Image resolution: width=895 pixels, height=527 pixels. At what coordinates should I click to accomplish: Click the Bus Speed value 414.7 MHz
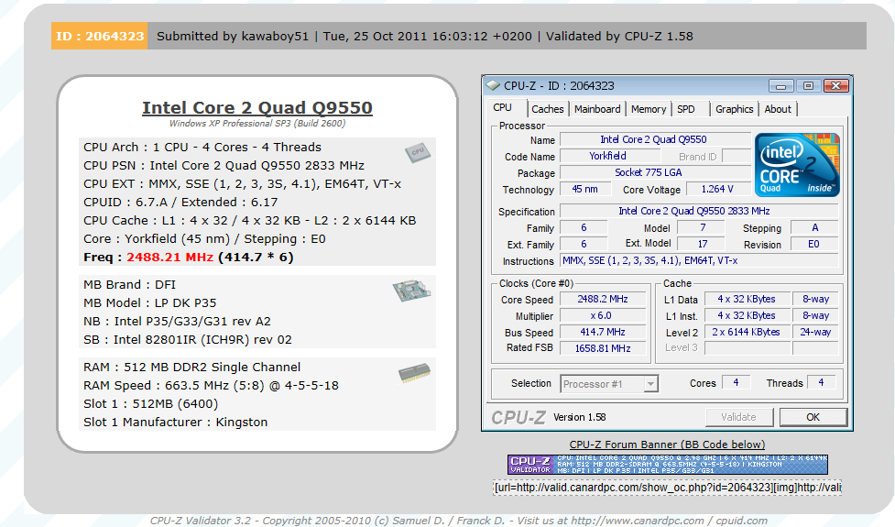(603, 332)
